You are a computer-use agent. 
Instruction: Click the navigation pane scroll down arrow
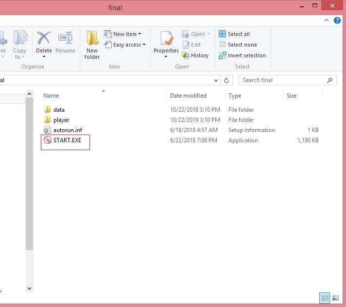(x=29, y=288)
